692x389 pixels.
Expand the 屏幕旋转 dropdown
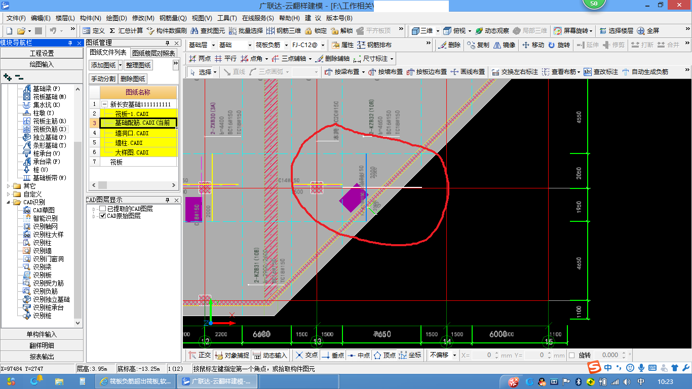[x=591, y=31]
